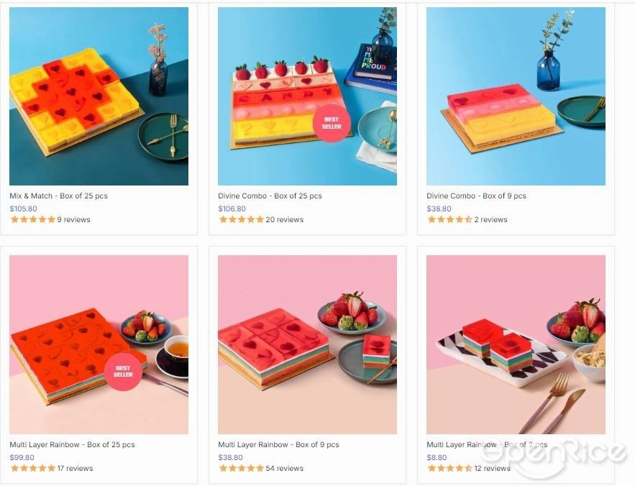Screen dimensions: 635x486
Task: Open Multi Layer Rainbow - Box of 9 pcs title
Action: [278, 444]
